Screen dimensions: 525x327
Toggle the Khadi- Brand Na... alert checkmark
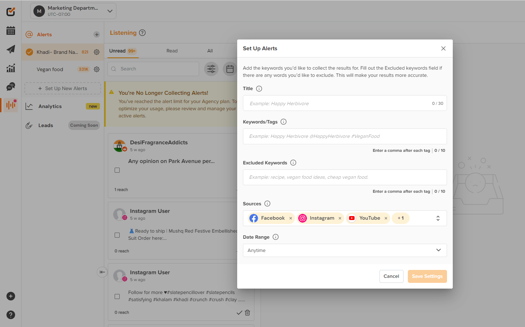29,52
